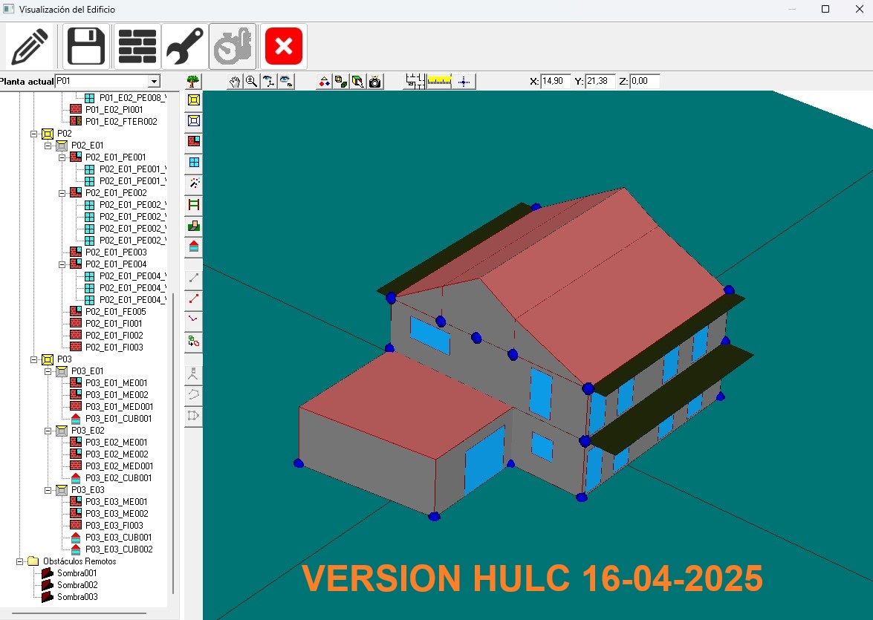Save the building with the floppy disk icon

click(x=85, y=46)
